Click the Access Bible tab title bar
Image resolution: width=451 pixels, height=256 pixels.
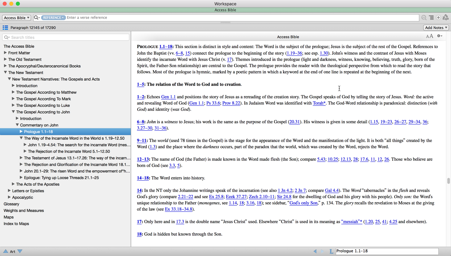point(225,10)
